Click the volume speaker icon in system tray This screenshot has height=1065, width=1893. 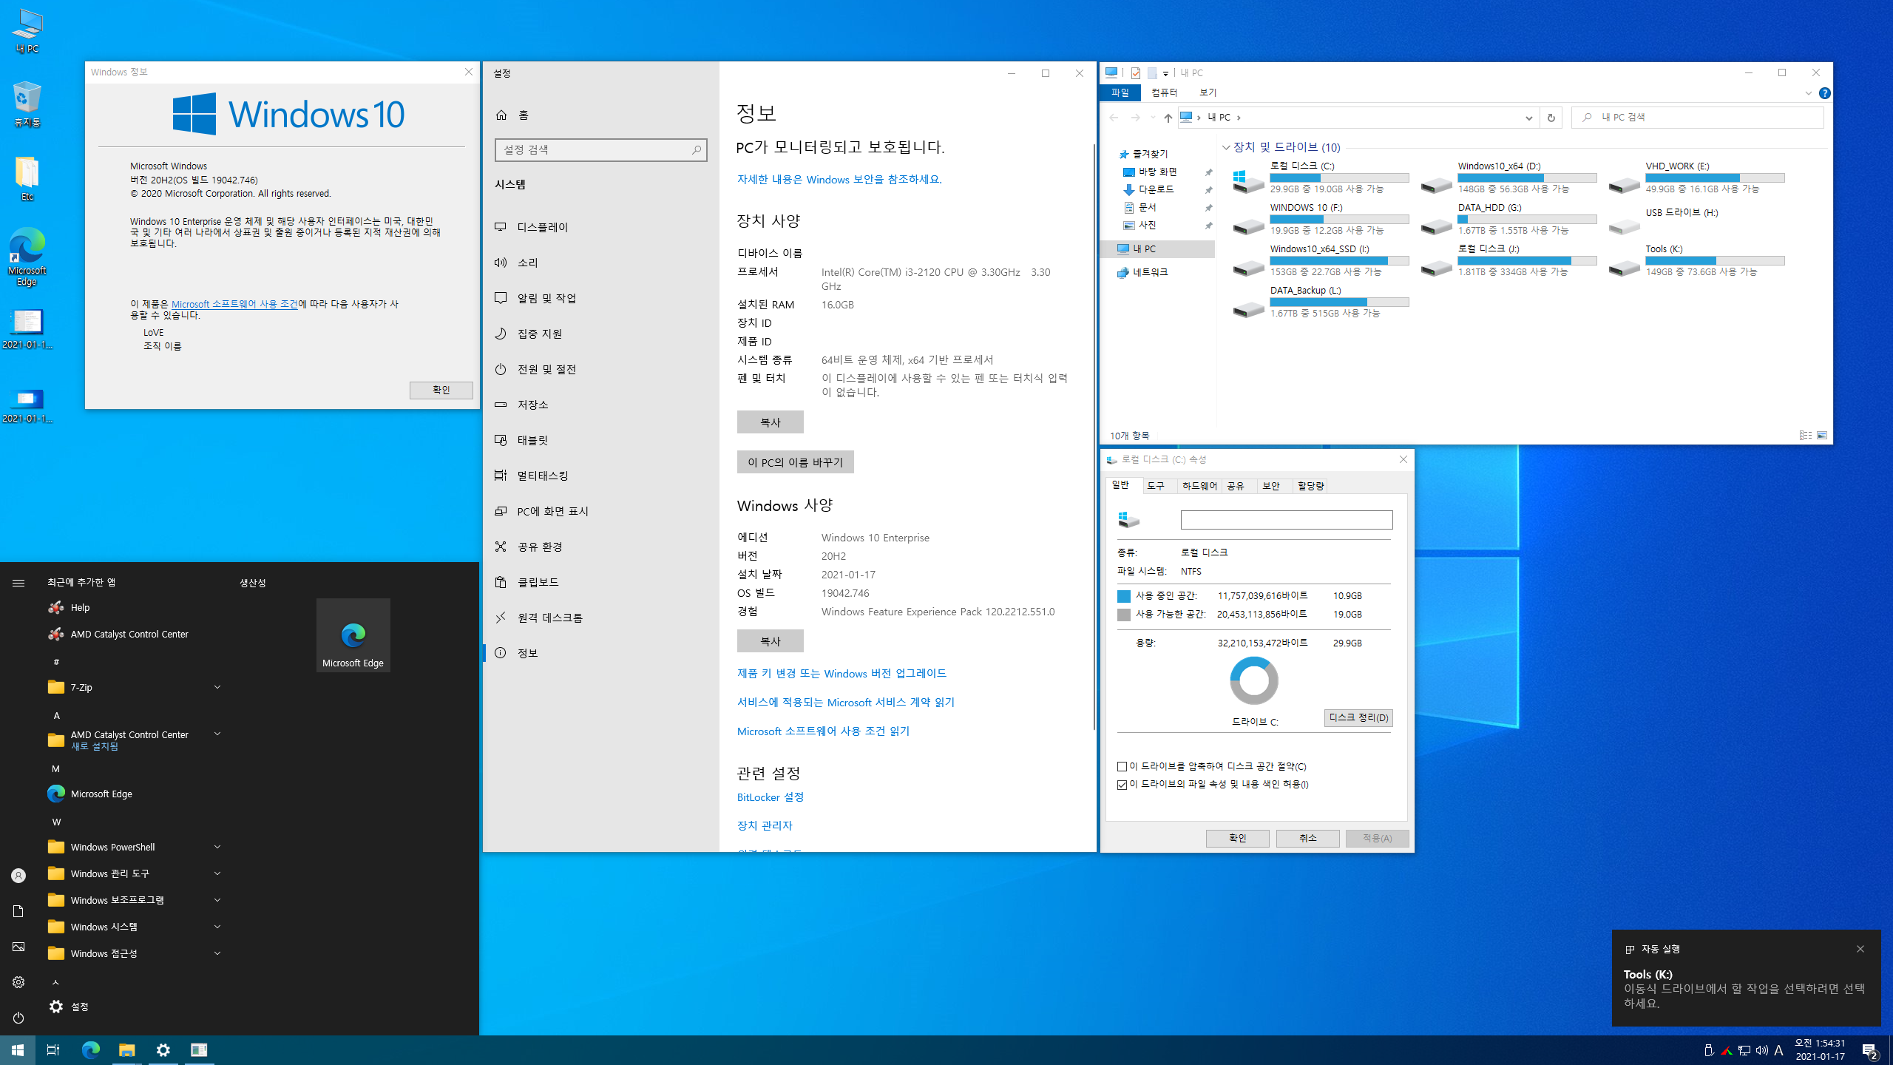(1761, 1050)
